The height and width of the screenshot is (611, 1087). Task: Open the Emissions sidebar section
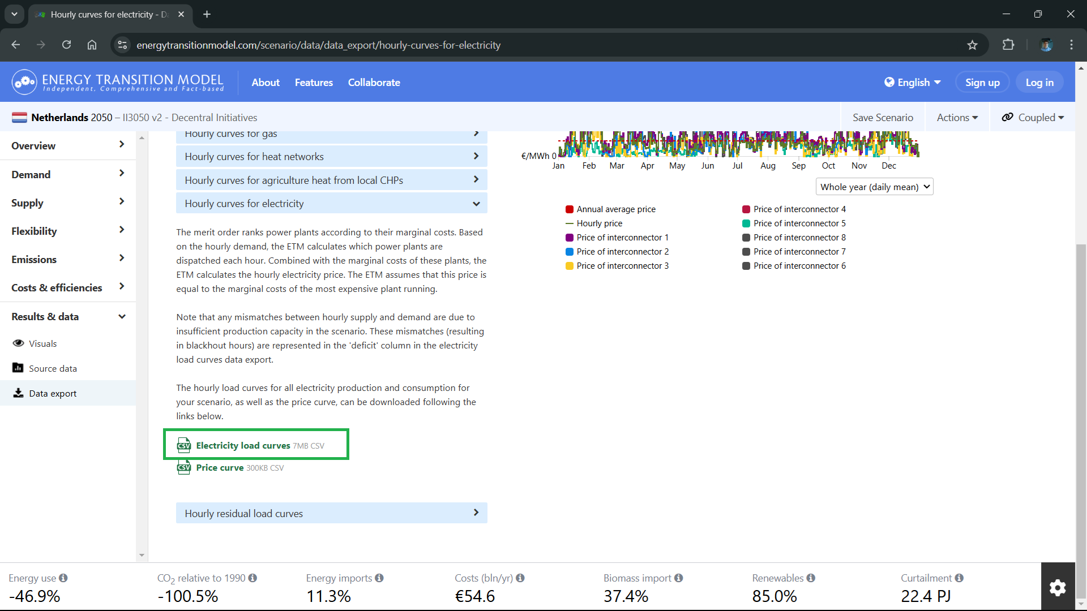tap(68, 259)
